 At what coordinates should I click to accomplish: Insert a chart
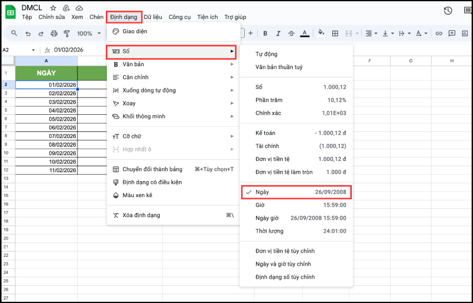(x=465, y=34)
